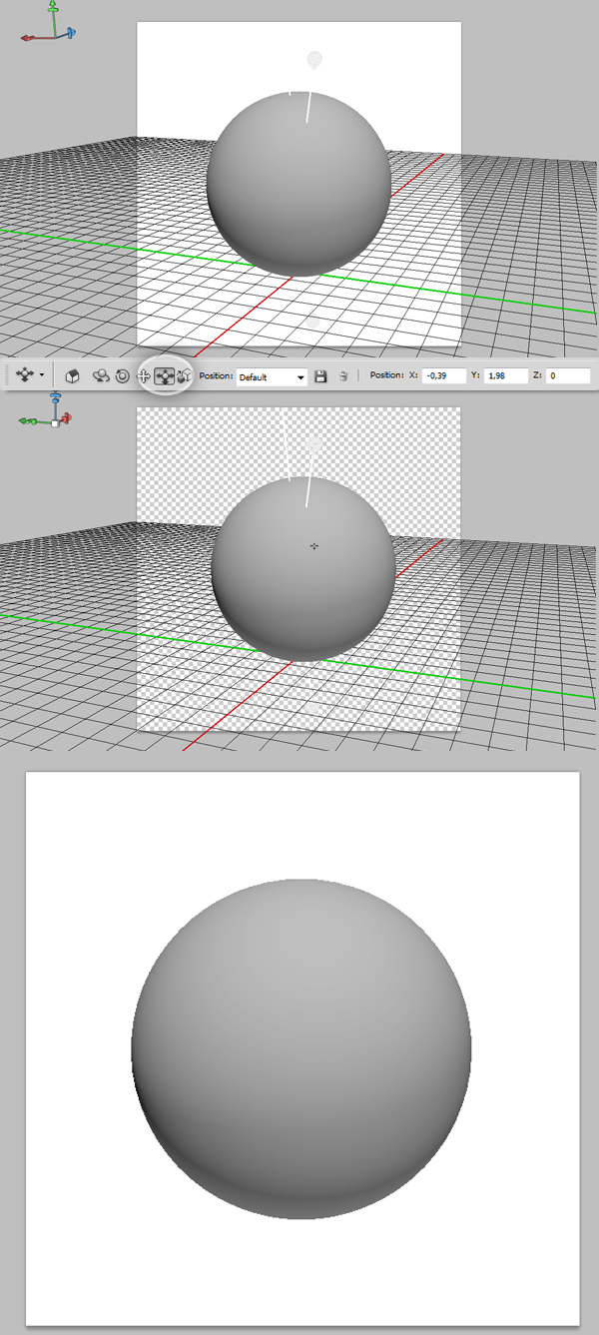This screenshot has height=1335, width=599.
Task: Select the 3D Object Roll tool
Action: (122, 376)
